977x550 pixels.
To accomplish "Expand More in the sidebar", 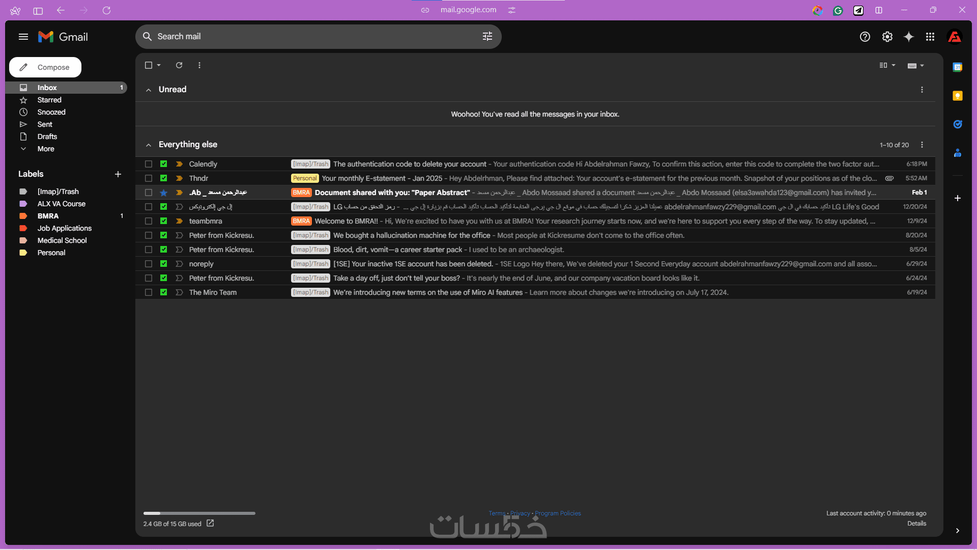I will (x=45, y=149).
